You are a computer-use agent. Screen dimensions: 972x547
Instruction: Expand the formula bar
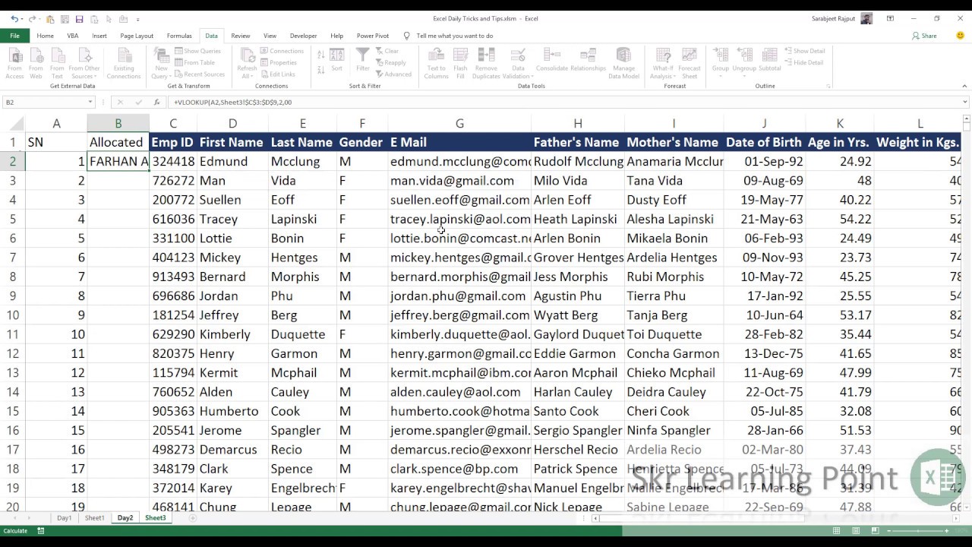[965, 102]
